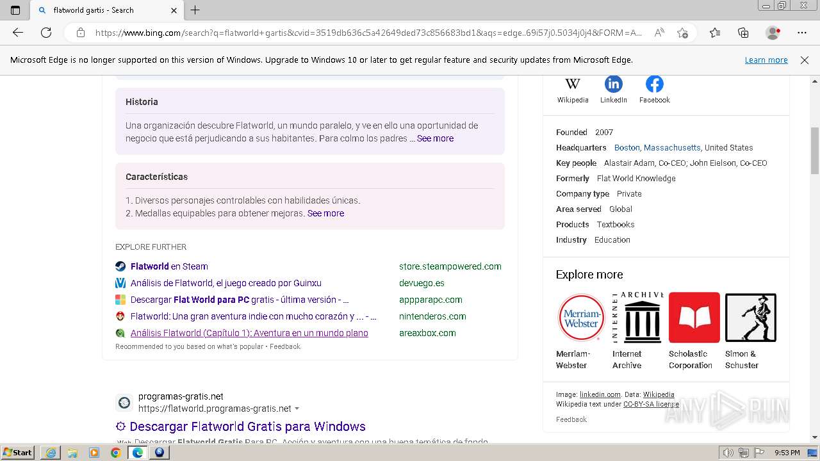Open Descargar Flat World para PC link
Image resolution: width=820 pixels, height=461 pixels.
240,300
